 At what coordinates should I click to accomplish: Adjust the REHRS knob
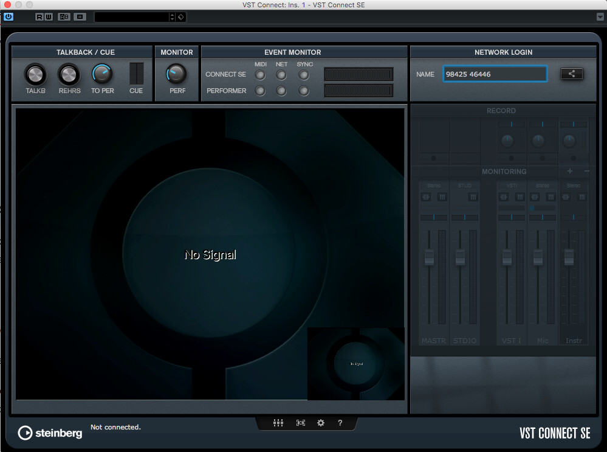69,74
